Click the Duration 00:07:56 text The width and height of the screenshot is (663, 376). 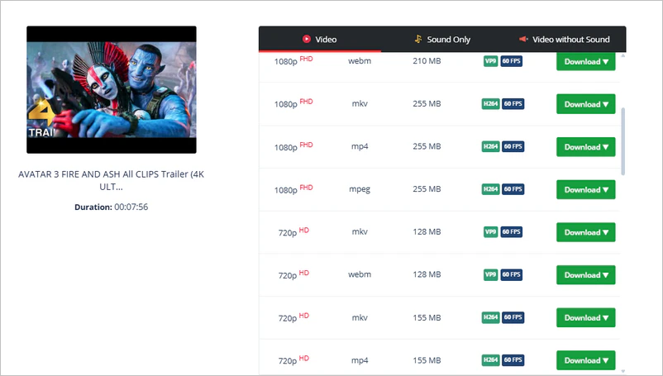(x=112, y=207)
